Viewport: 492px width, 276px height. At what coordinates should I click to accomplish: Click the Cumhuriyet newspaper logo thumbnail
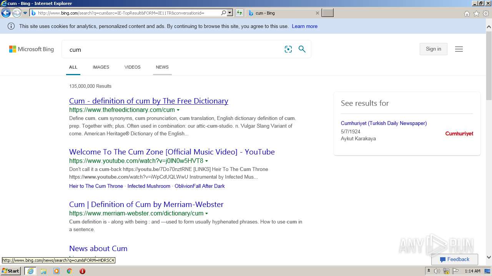tap(459, 133)
